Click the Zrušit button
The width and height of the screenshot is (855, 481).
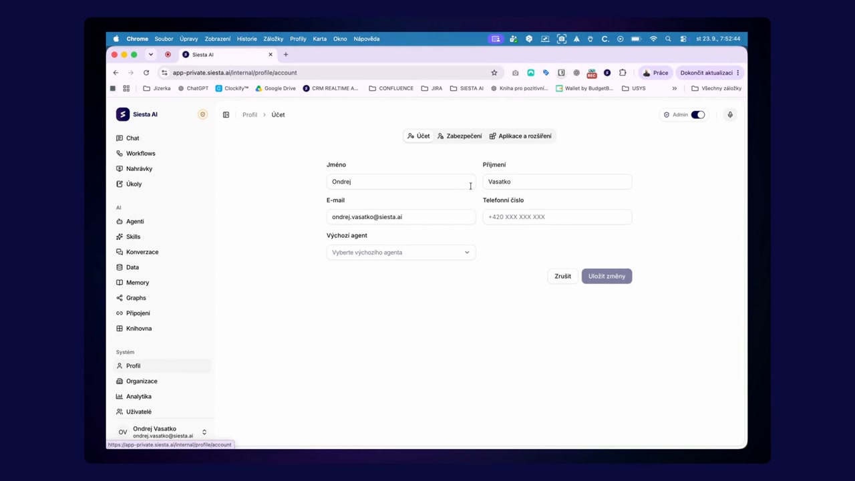pos(562,277)
